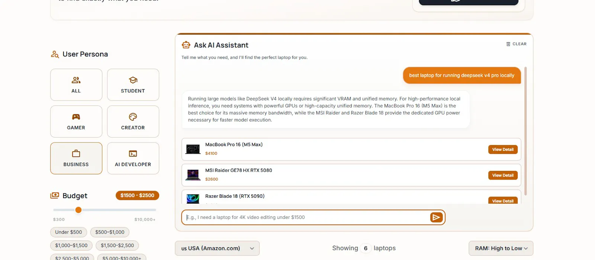Select the Under $500 budget chip
Image resolution: width=595 pixels, height=260 pixels.
68,232
